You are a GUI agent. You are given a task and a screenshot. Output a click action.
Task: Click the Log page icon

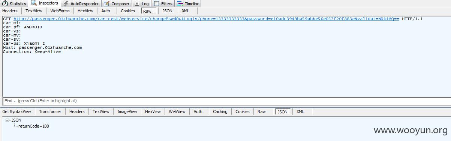[x=137, y=4]
